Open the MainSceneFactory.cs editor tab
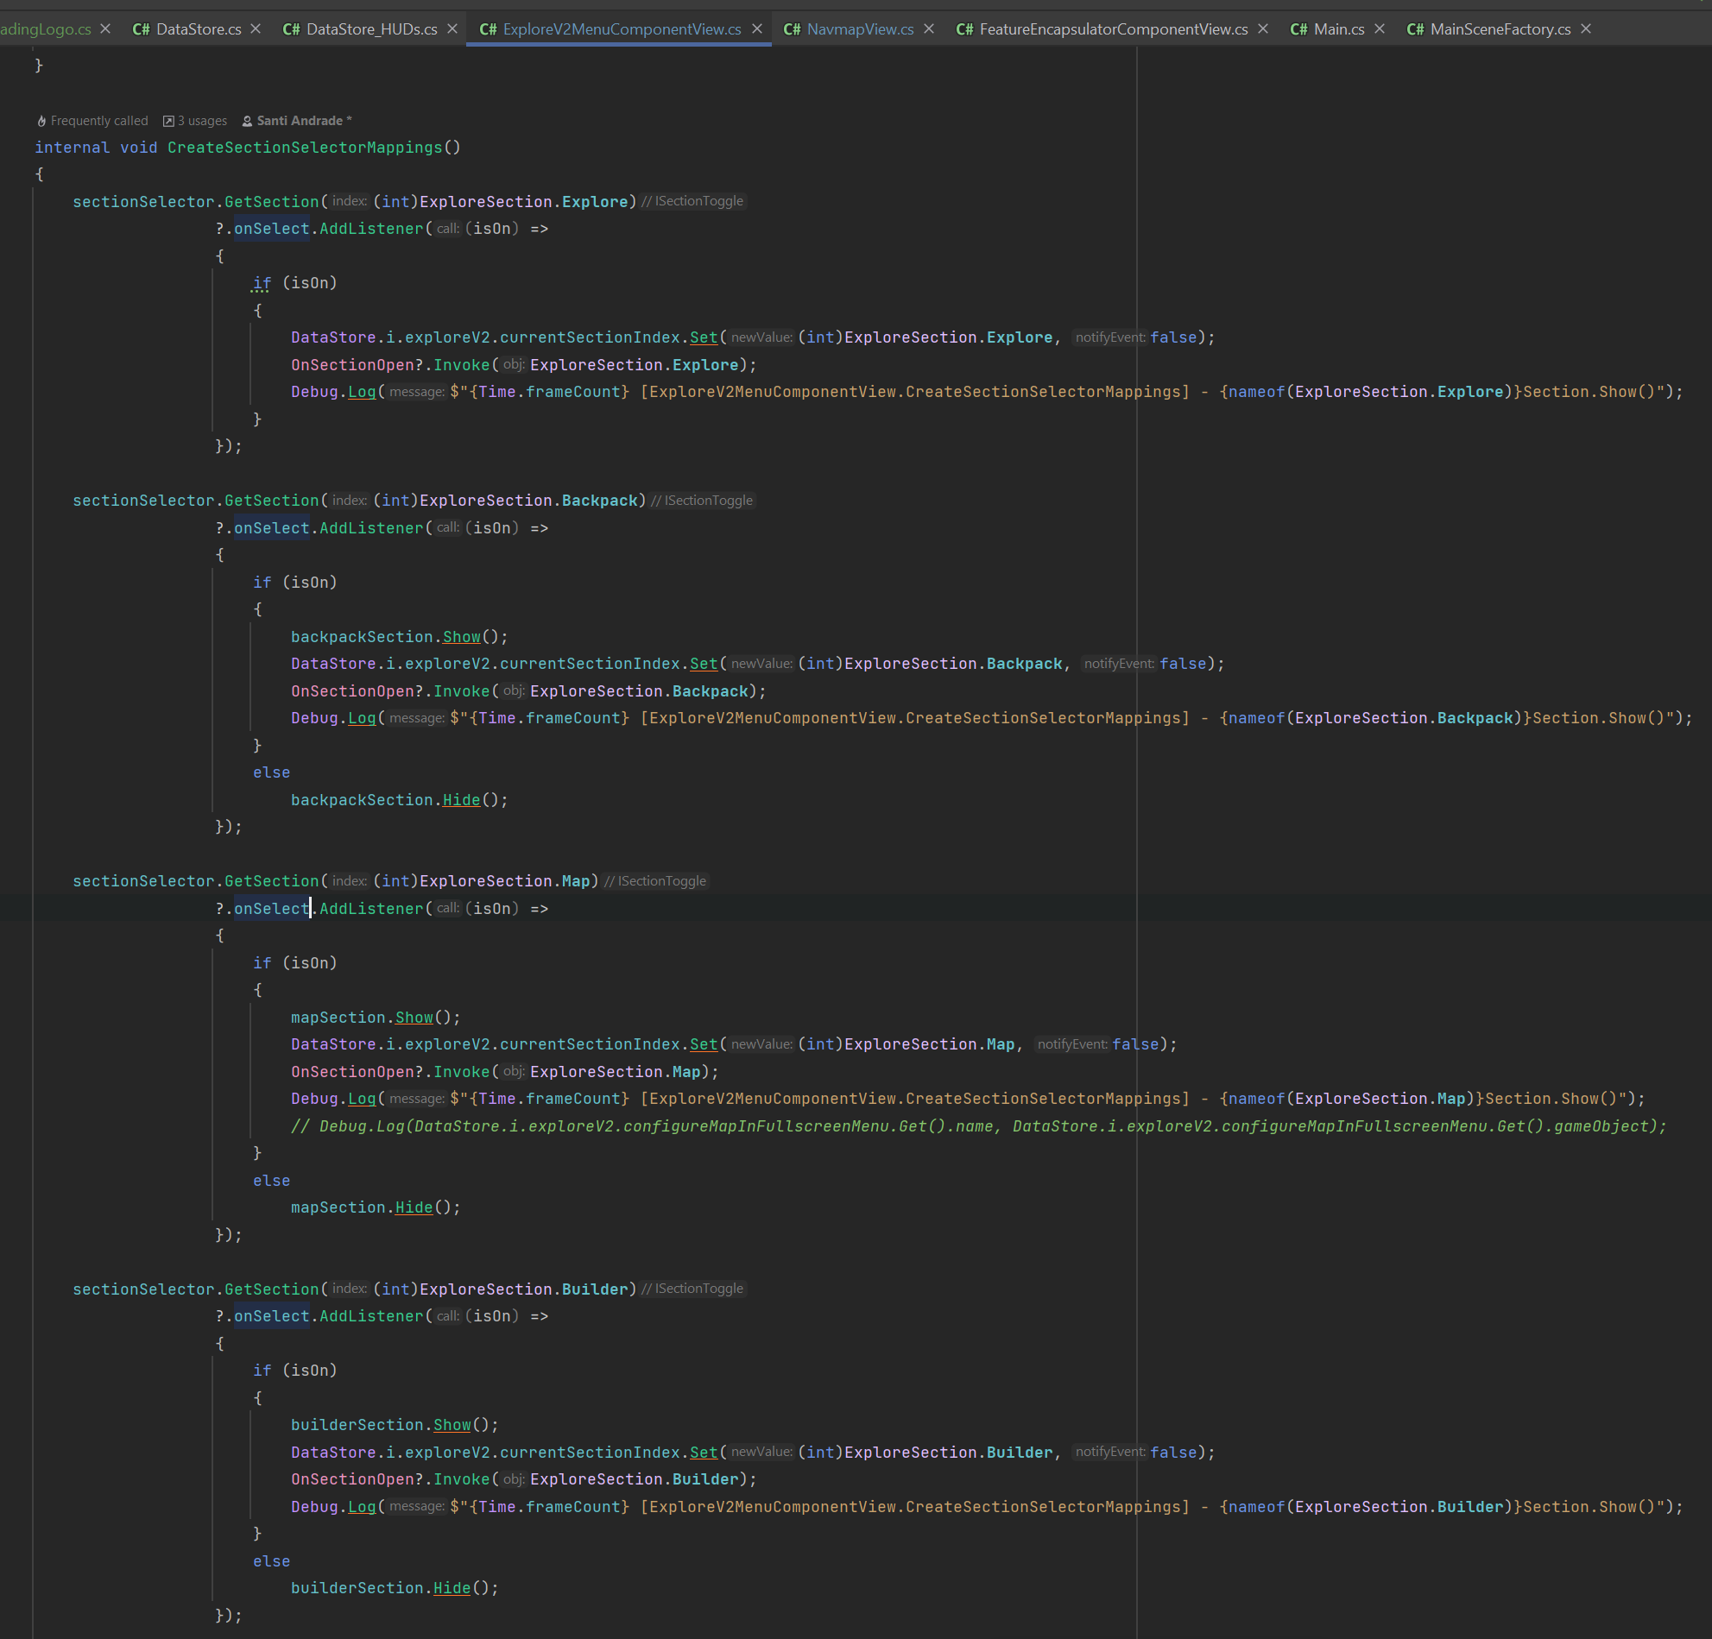The height and width of the screenshot is (1639, 1712). tap(1499, 28)
